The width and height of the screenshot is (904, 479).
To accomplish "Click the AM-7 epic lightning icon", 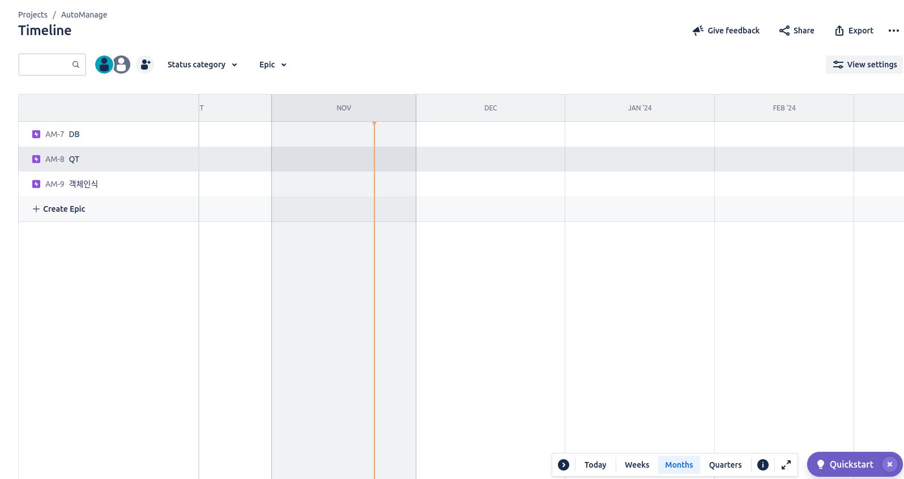I will pyautogui.click(x=36, y=134).
